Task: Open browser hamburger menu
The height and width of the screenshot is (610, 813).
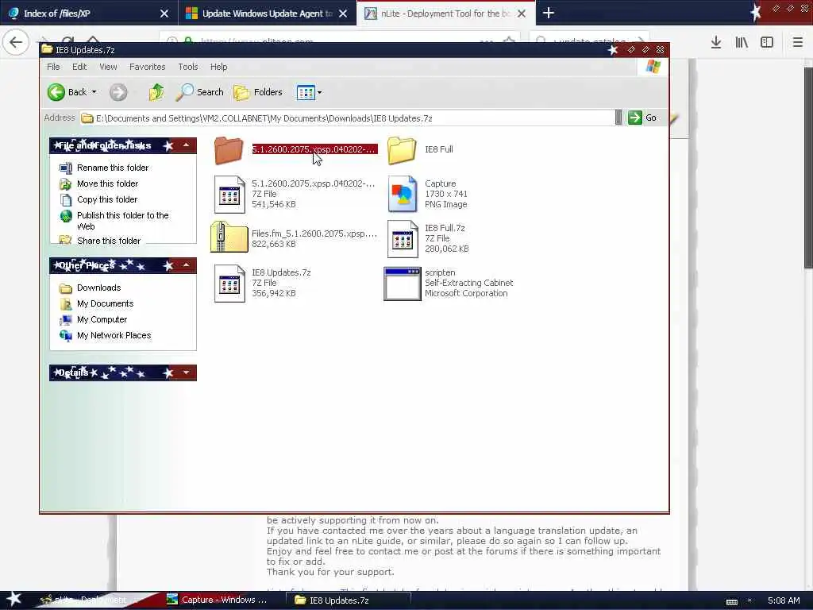Action: (x=797, y=43)
